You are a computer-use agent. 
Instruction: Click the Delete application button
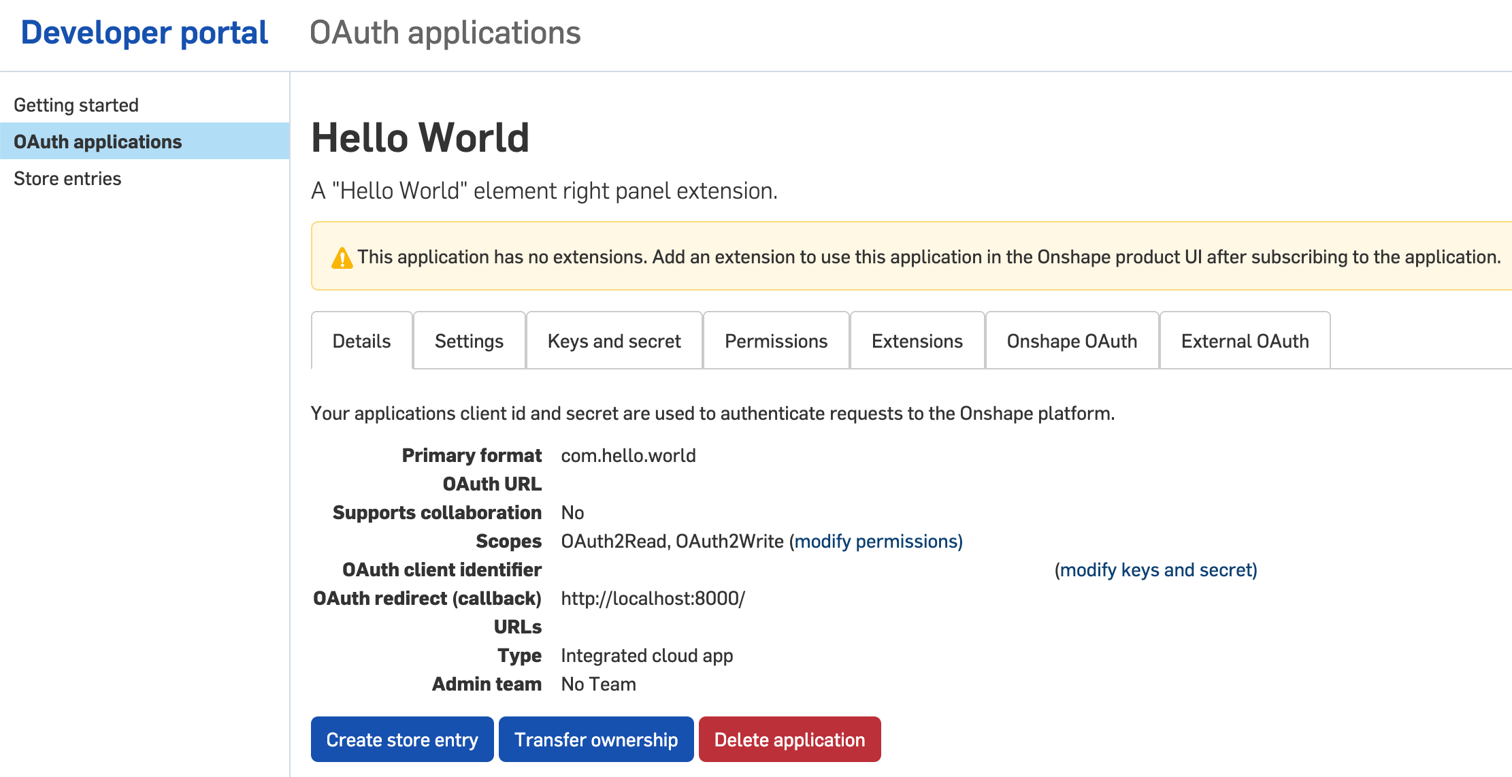[790, 740]
